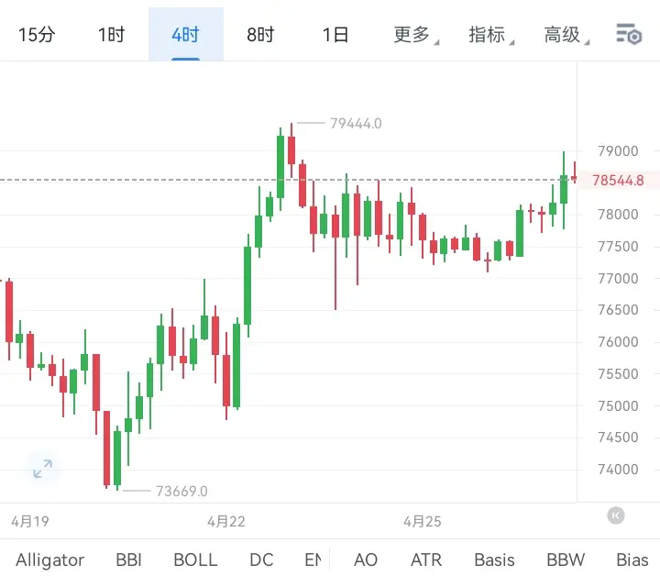
Task: Jump to latest candle arrow button
Action: 615,515
